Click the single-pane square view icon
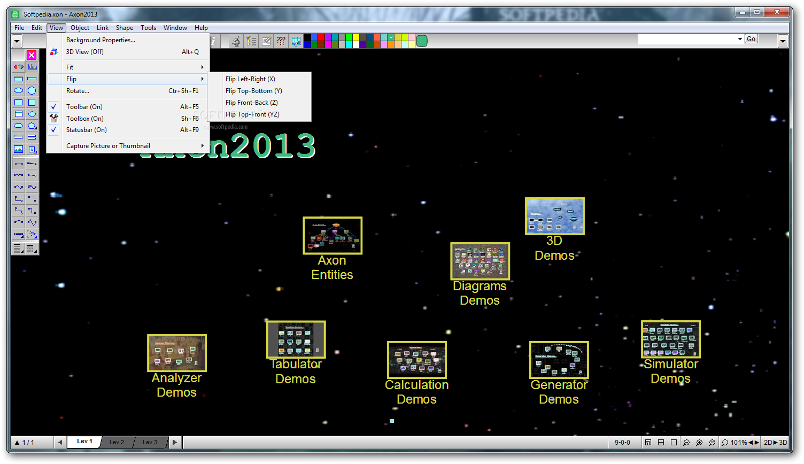804x464 pixels. [x=674, y=443]
